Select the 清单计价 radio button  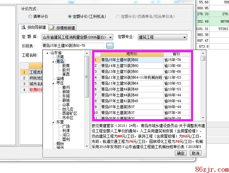pos(30,16)
